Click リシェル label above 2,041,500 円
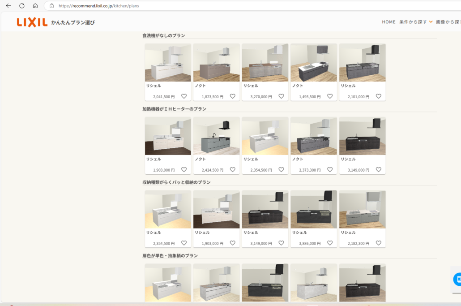The height and width of the screenshot is (306, 461). coord(154,86)
